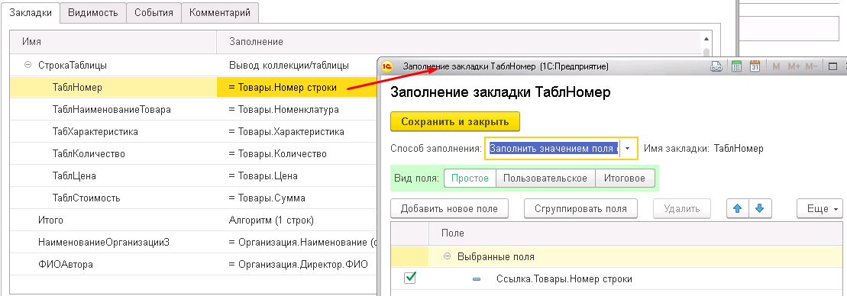847x296 pixels.
Task: Open the Способ заполнения dropdown arrow
Action: [x=628, y=148]
